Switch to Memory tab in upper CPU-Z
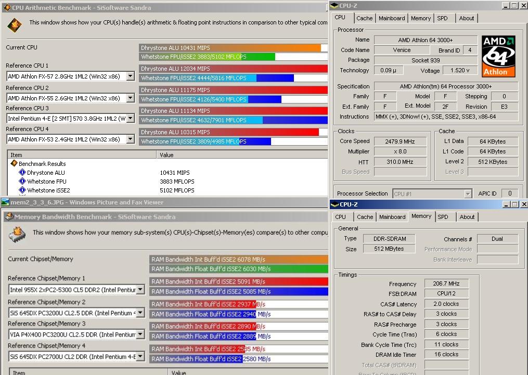 pos(421,18)
